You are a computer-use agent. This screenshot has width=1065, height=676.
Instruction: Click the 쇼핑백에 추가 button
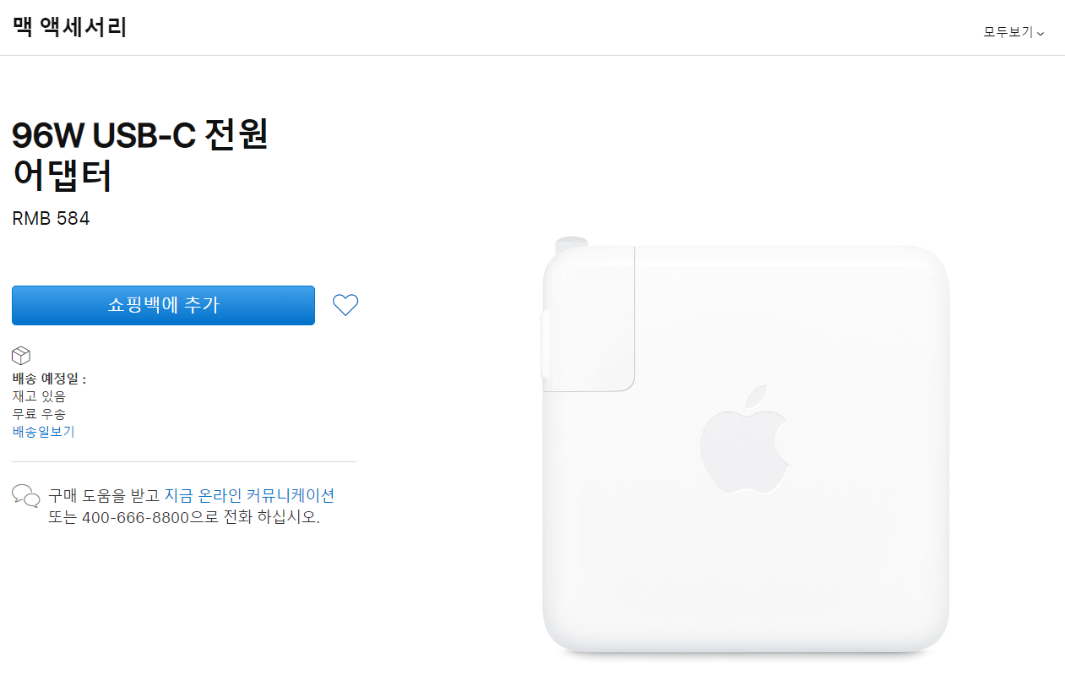pyautogui.click(x=163, y=305)
